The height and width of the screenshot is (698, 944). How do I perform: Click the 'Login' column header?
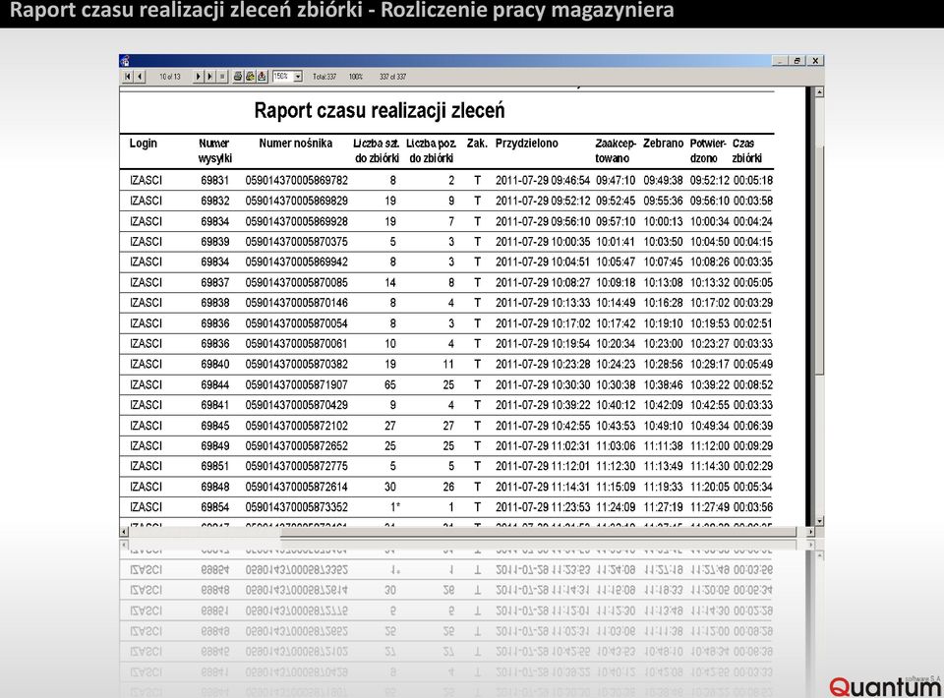point(144,144)
